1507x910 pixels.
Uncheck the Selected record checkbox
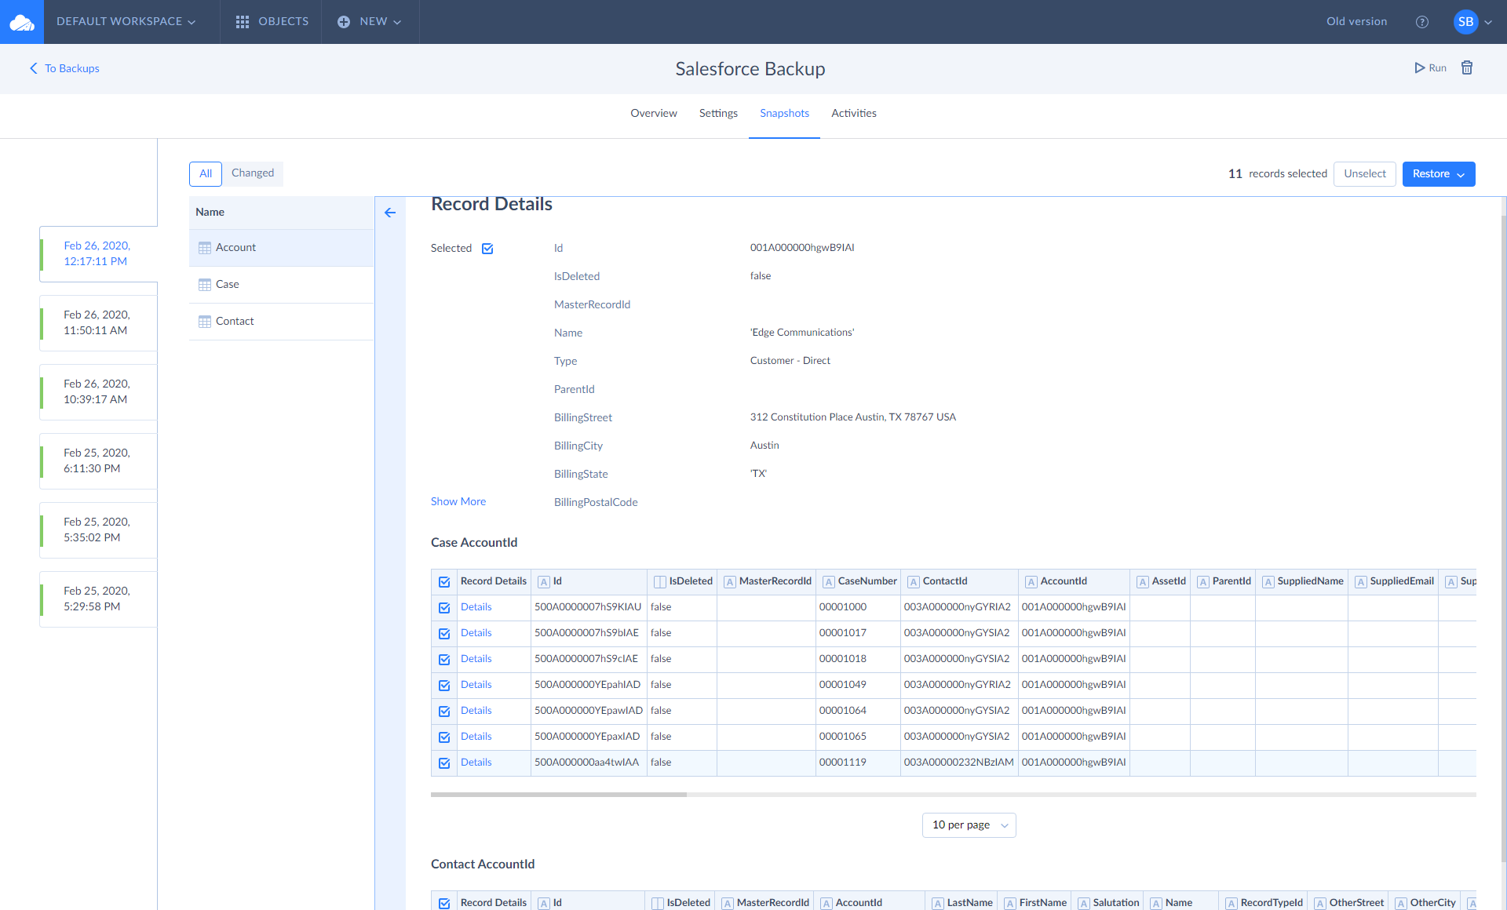(487, 249)
